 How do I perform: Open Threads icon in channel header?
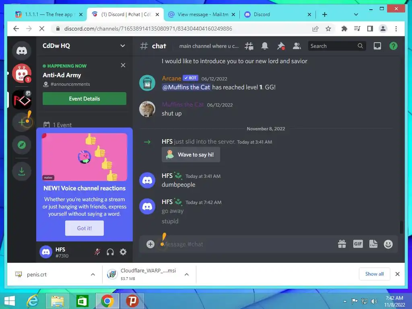[x=249, y=46]
